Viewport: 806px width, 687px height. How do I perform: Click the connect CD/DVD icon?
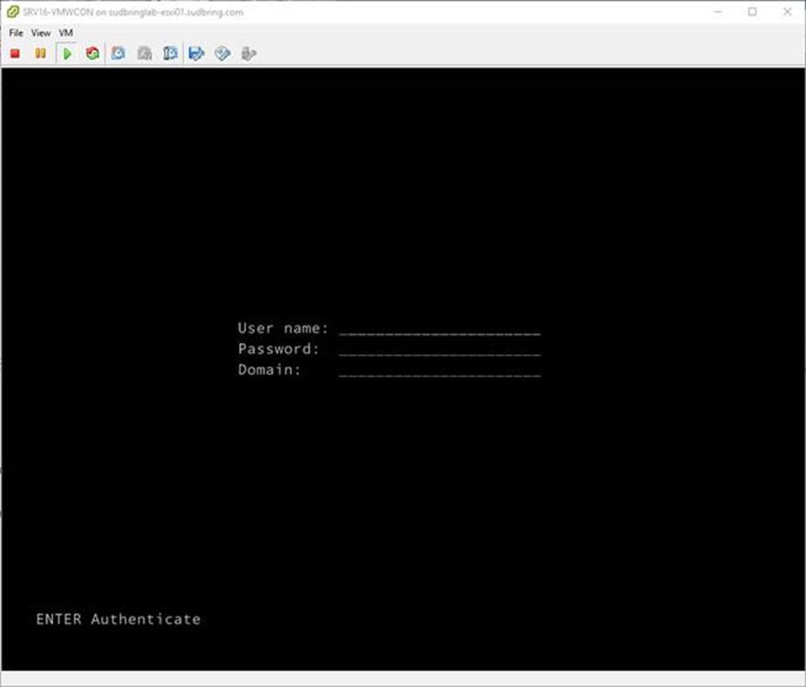(x=223, y=53)
